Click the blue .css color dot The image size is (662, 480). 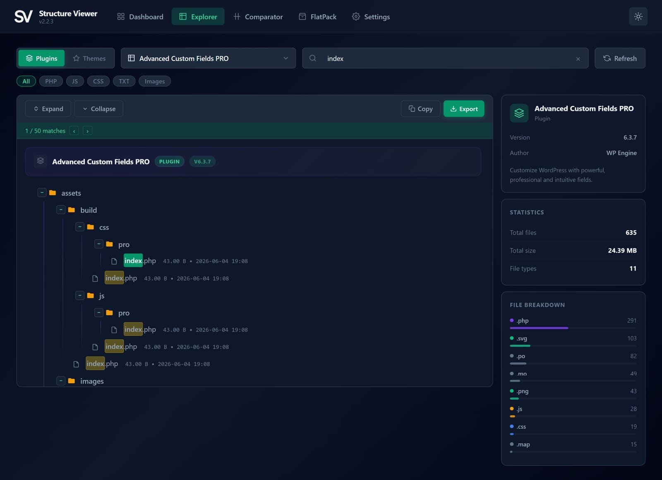[512, 427]
